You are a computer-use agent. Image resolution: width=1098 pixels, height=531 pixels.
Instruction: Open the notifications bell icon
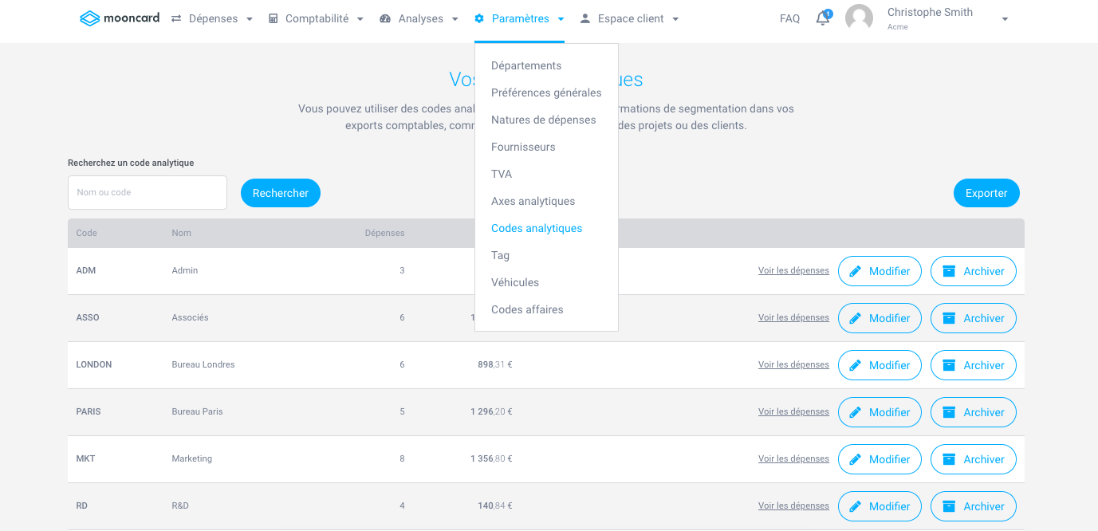point(823,18)
